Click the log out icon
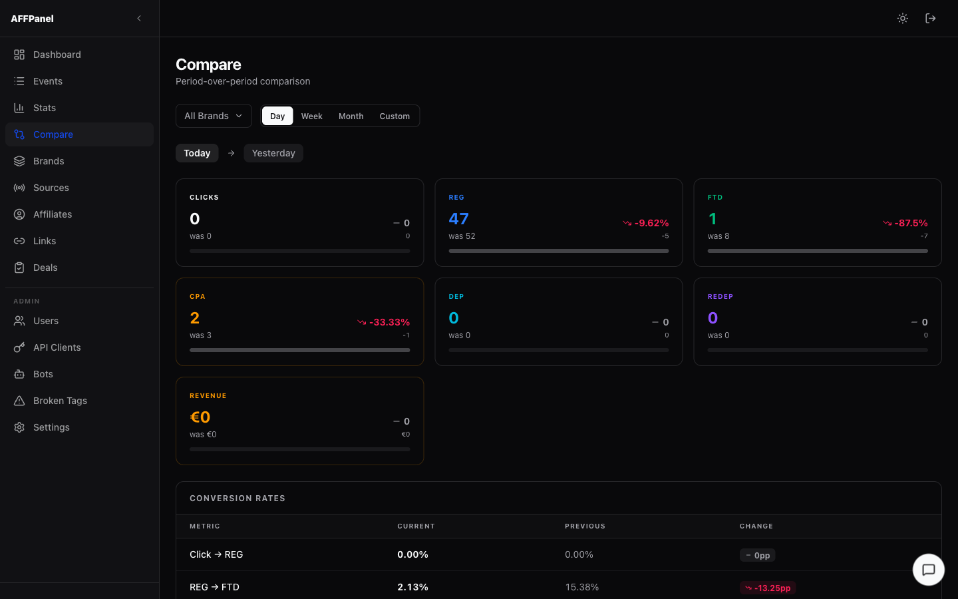The image size is (958, 599). click(930, 18)
